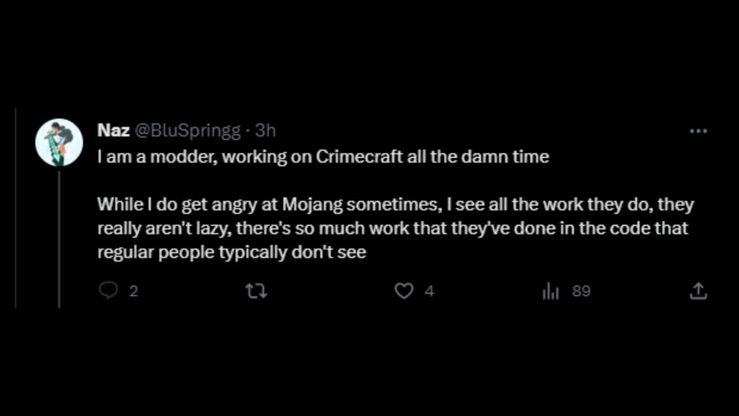Image resolution: width=739 pixels, height=416 pixels.
Task: Expand tweet actions with the ellipsis
Action: (698, 129)
